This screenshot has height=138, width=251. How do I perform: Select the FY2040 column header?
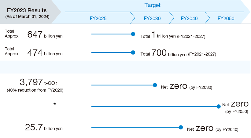[189, 18]
